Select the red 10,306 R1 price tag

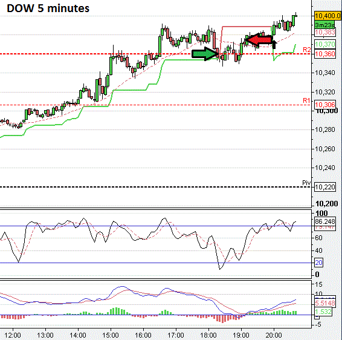click(x=325, y=105)
